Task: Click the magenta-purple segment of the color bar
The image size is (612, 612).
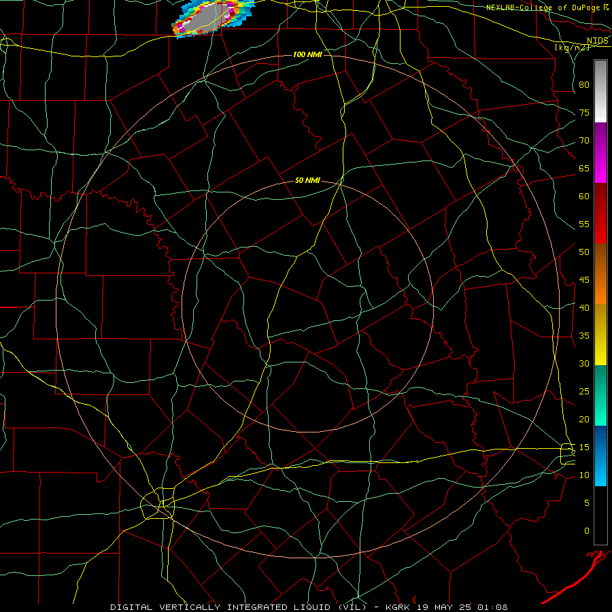Action: click(x=600, y=152)
